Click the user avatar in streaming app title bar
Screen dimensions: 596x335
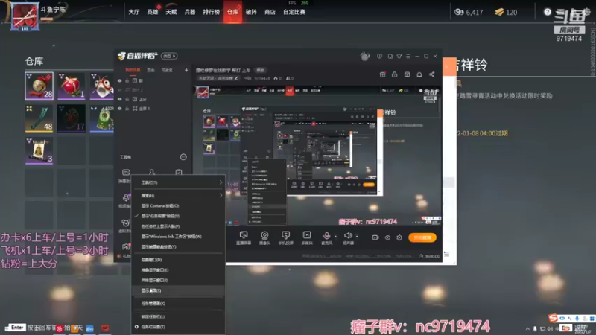pos(365,57)
